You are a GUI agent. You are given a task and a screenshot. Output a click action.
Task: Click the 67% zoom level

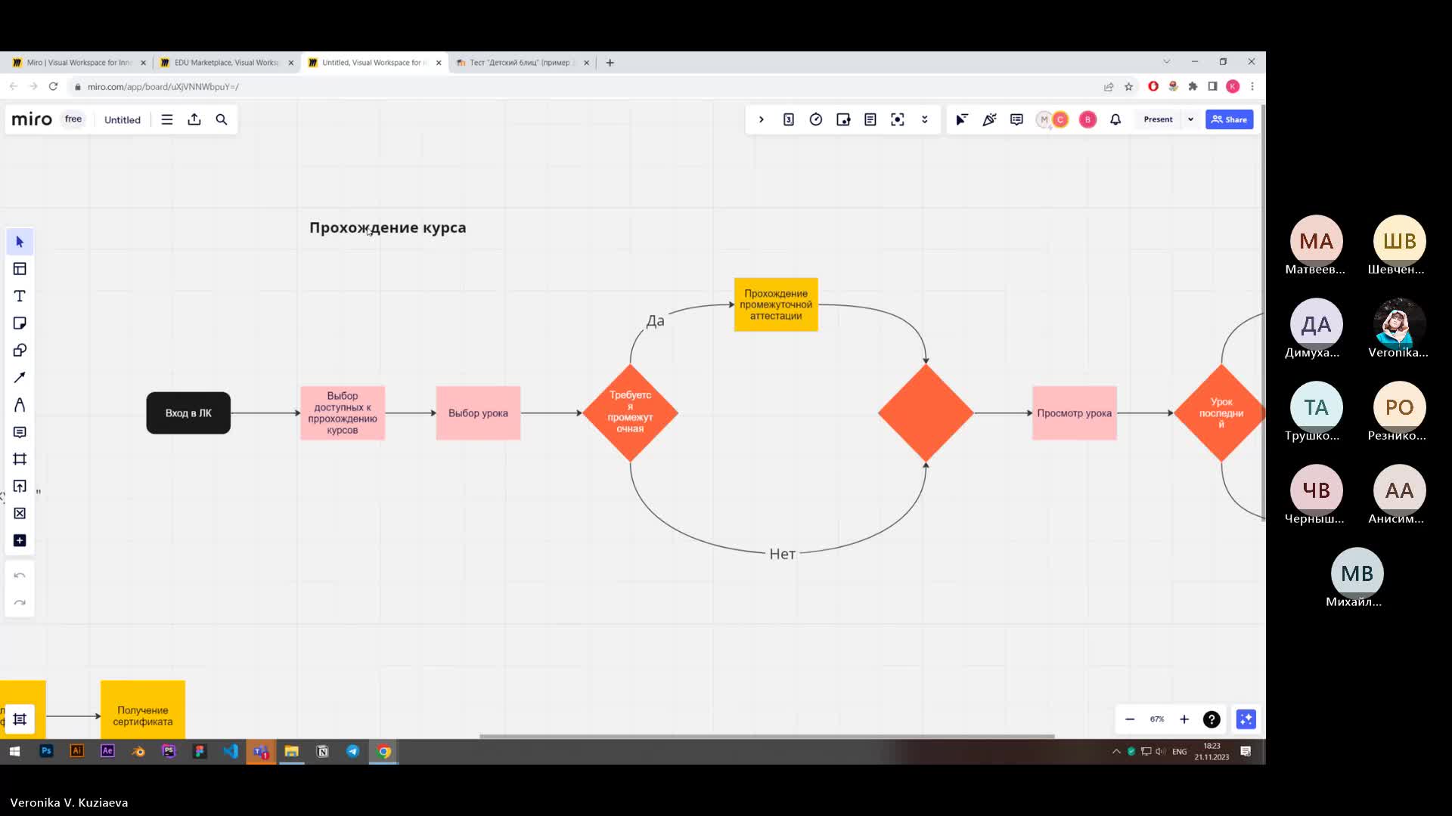[x=1157, y=719]
